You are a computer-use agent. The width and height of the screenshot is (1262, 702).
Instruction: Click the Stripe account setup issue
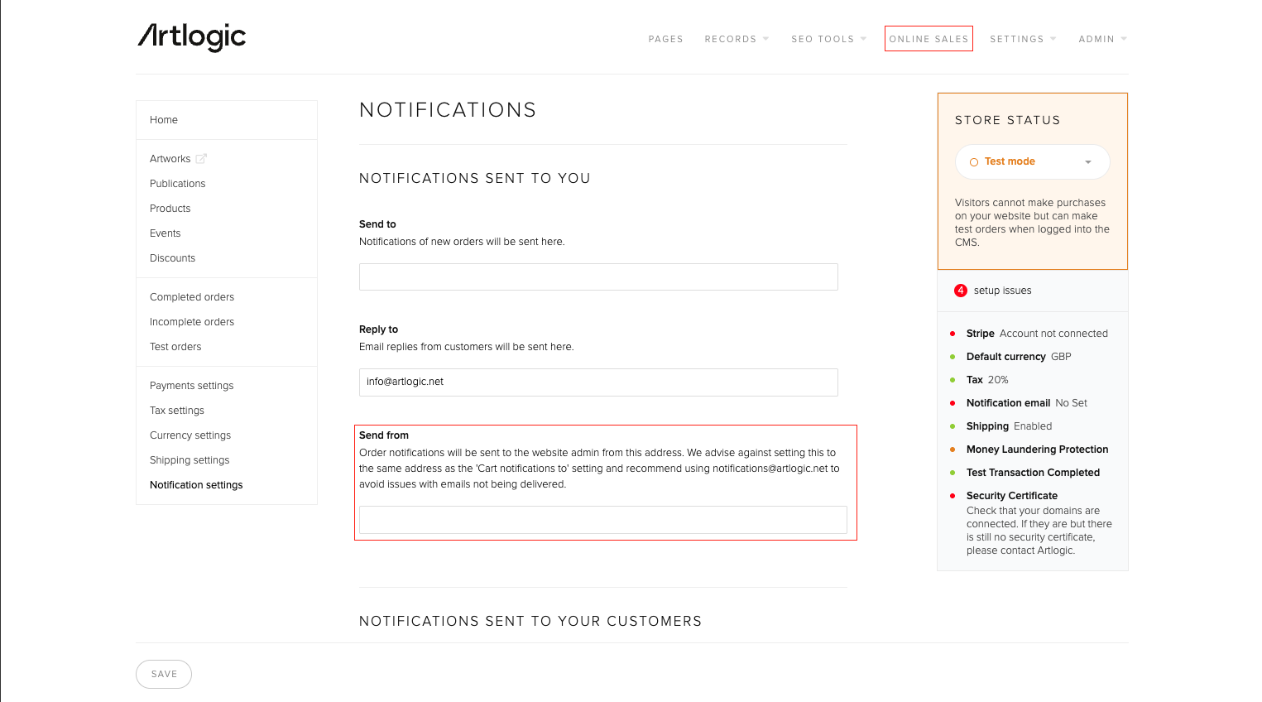tap(1036, 334)
